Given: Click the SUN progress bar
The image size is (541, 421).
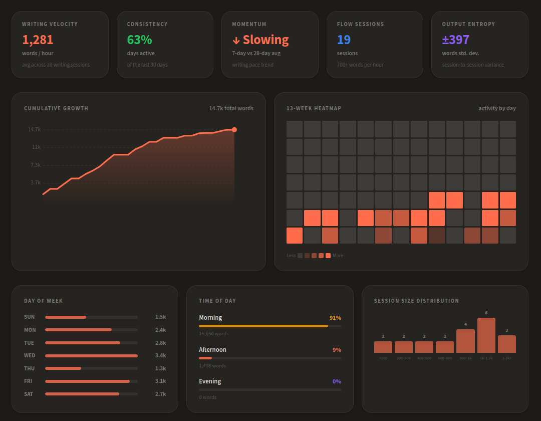Looking at the screenshot, I should (x=92, y=317).
